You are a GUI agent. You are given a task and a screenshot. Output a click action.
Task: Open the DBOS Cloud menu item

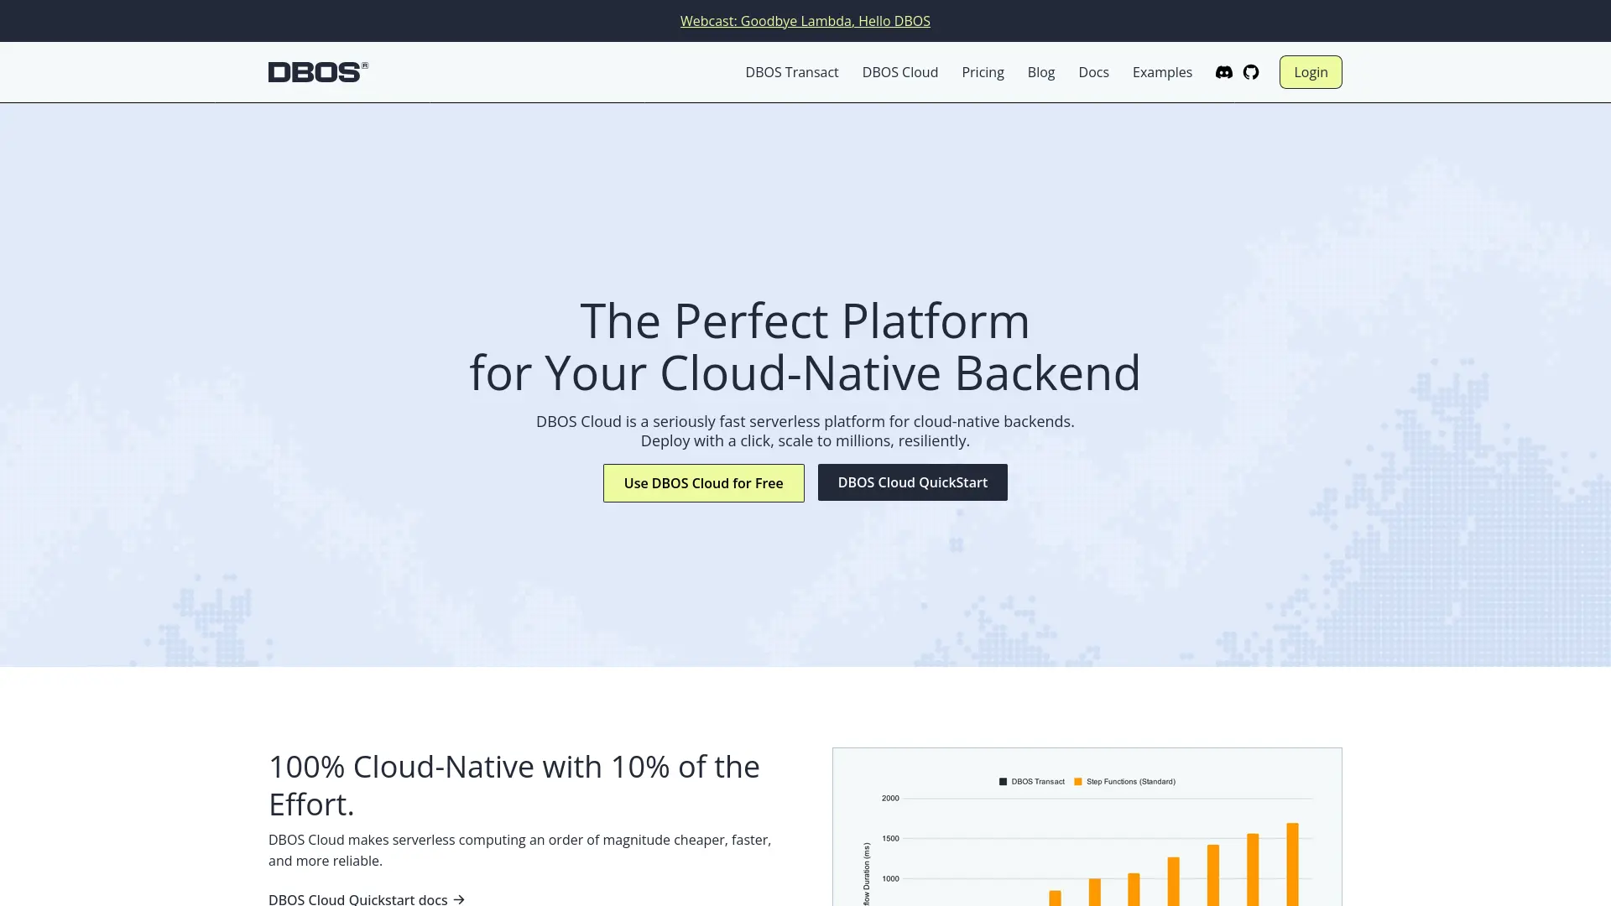(899, 72)
